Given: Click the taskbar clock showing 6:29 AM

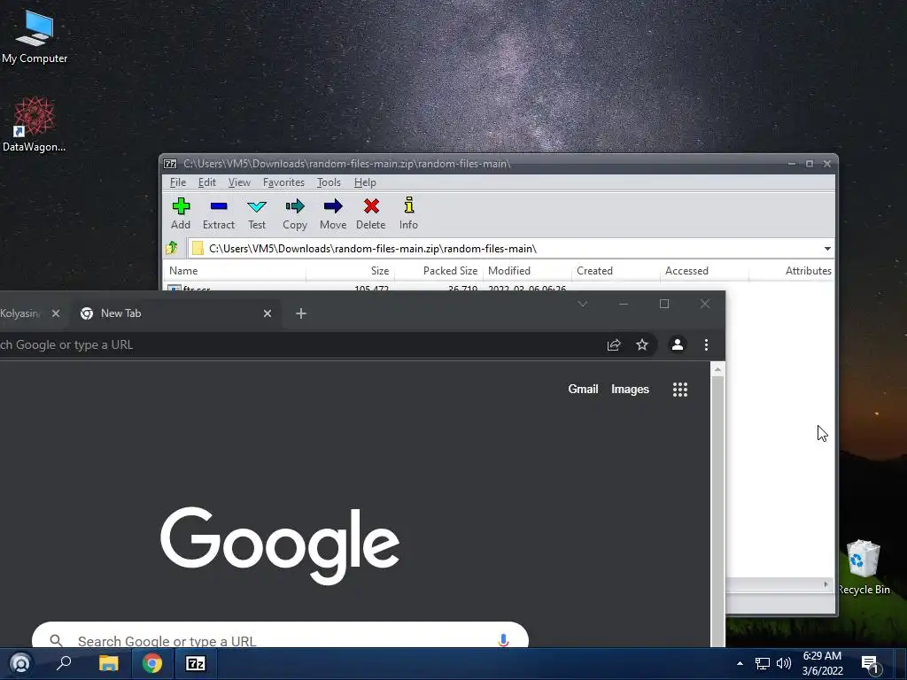Looking at the screenshot, I should pos(823,663).
